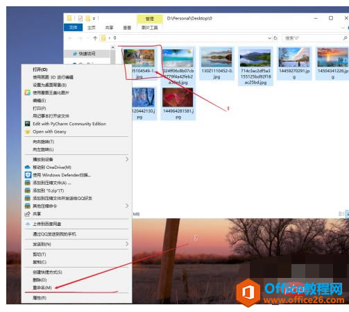Viewport: 349px width, 312px height.
Task: Choose 属性(R) in the context menu
Action: point(40,297)
